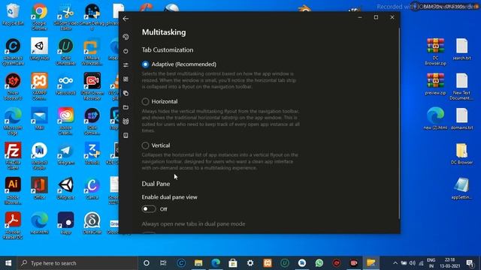The image size is (481, 270).
Task: Open Windows Settings gear on taskbar
Action: tap(250, 263)
